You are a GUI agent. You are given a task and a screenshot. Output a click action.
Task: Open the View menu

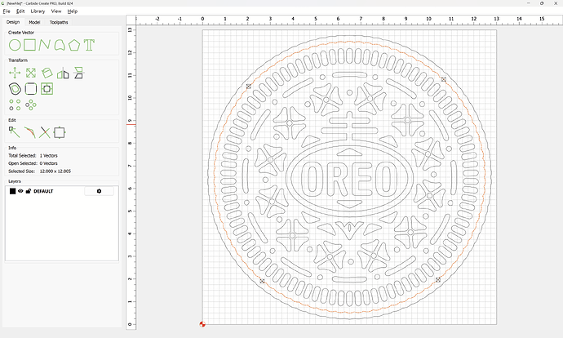(55, 11)
